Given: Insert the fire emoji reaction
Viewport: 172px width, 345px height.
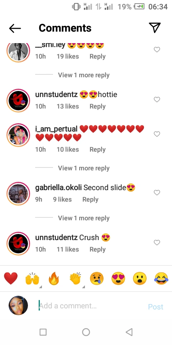Looking at the screenshot, I should 54,279.
